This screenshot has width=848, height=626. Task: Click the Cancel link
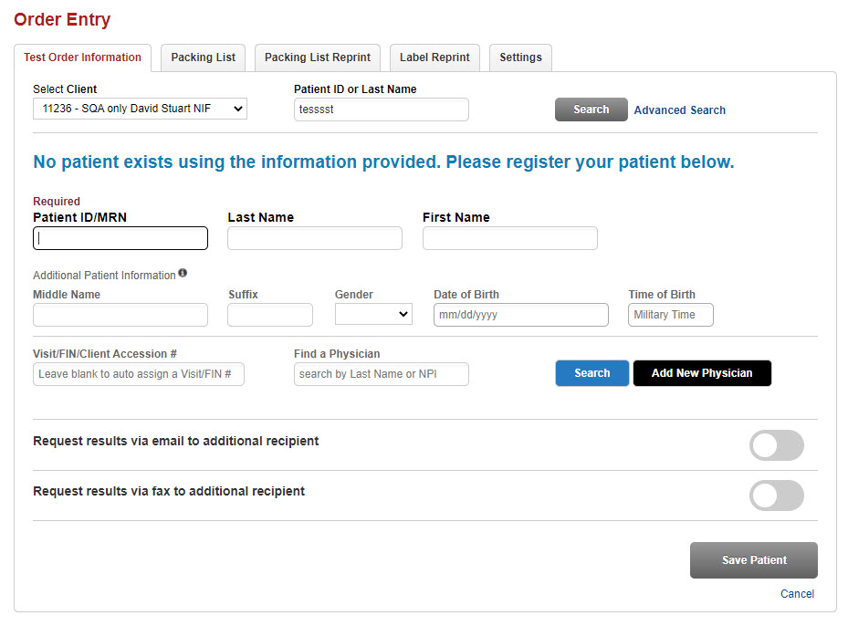797,594
